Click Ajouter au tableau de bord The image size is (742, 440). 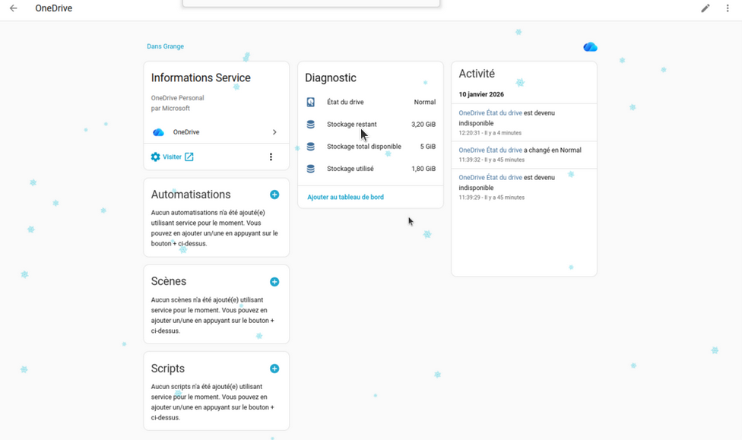click(345, 197)
